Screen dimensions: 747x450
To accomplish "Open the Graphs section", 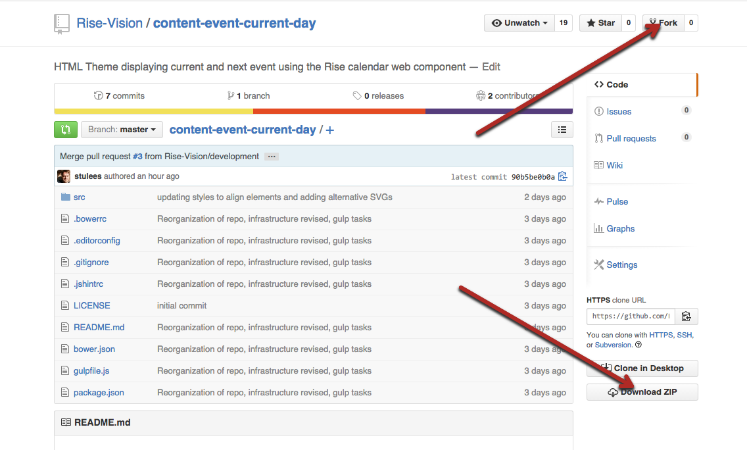I will (x=621, y=229).
